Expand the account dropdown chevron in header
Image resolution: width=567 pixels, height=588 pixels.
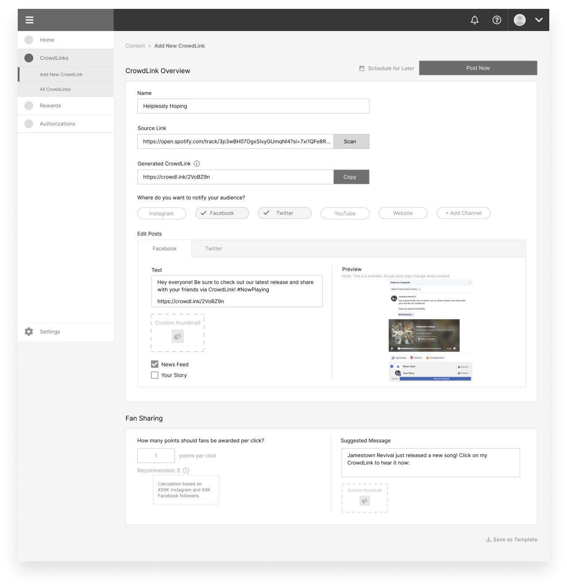click(x=539, y=20)
